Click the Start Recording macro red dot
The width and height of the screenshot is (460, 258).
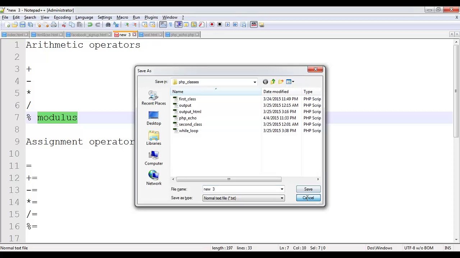click(x=212, y=25)
